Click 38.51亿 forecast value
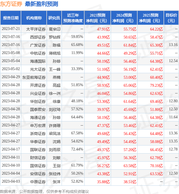This screenshot has width=179, height=194. 130,182
